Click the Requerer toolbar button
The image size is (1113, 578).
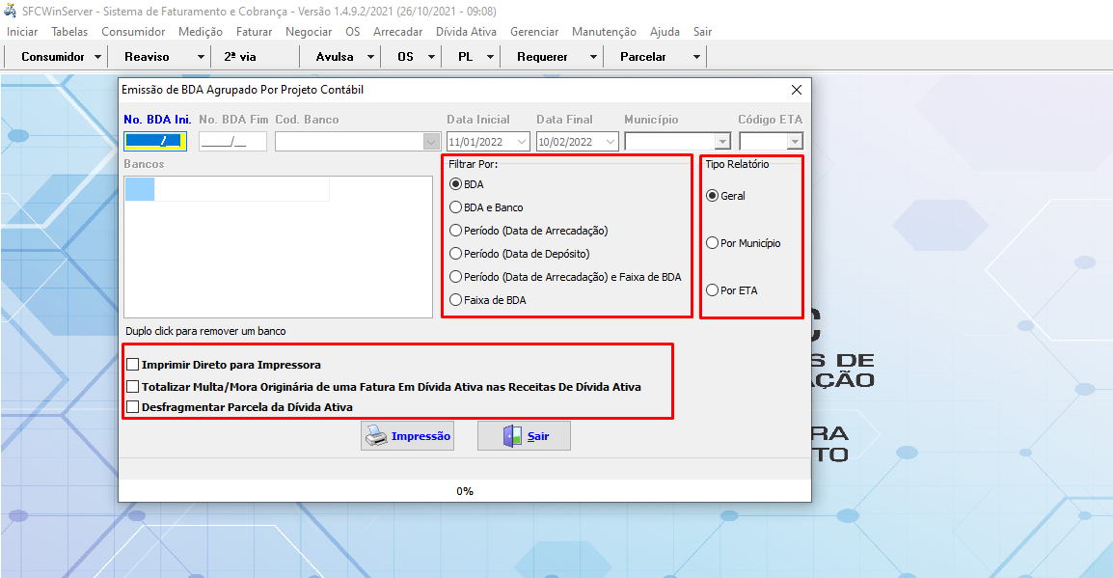pos(542,57)
